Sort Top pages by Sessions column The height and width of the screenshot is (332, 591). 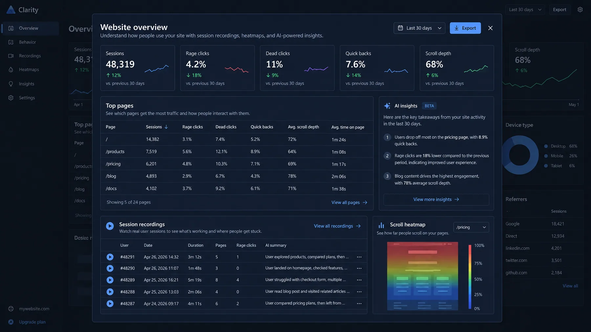[157, 127]
